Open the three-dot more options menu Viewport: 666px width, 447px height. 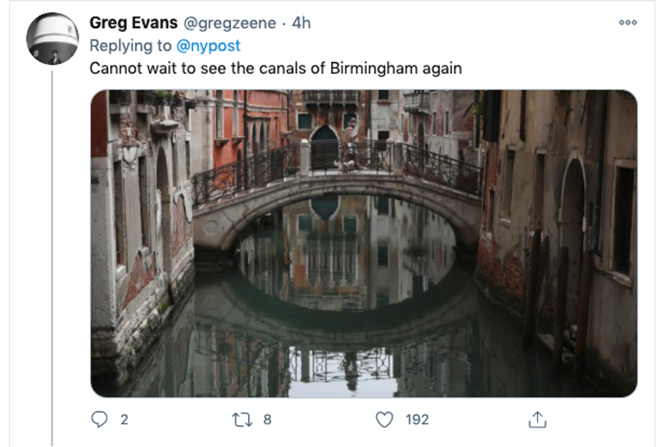click(627, 23)
